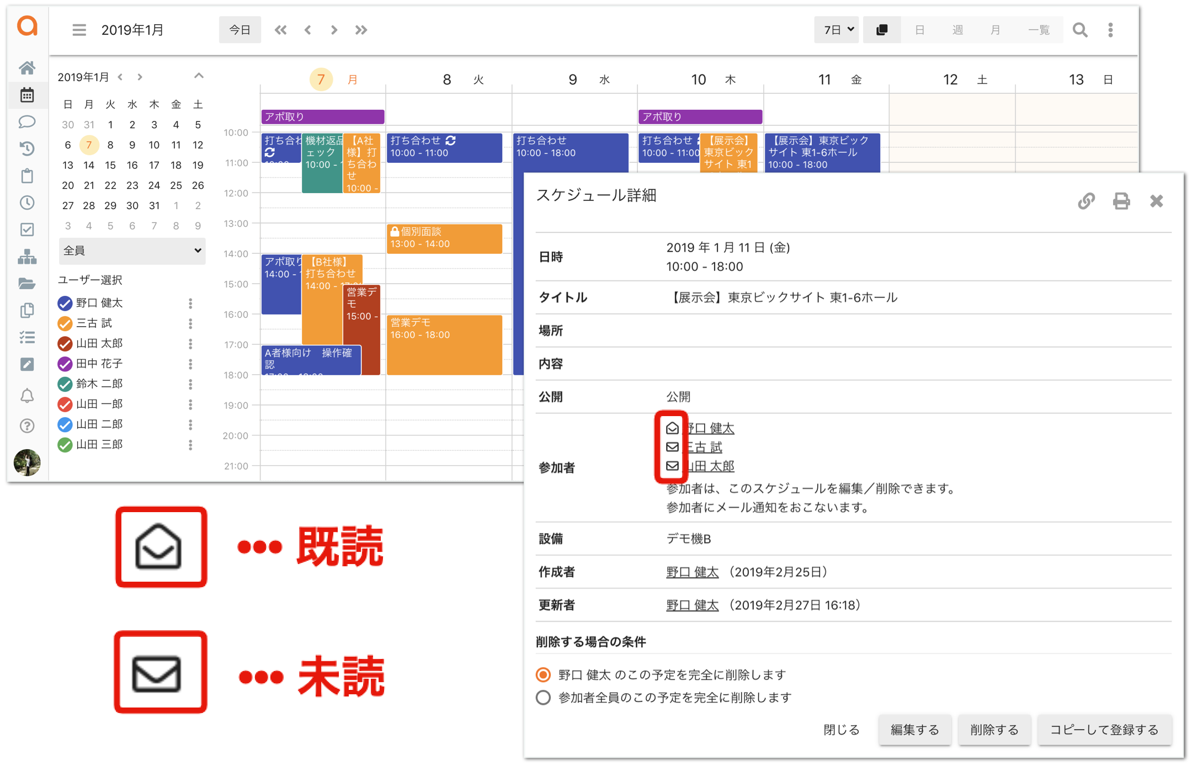This screenshot has height=766, width=1192.
Task: Select date 15 in mini calendar
Action: [x=110, y=165]
